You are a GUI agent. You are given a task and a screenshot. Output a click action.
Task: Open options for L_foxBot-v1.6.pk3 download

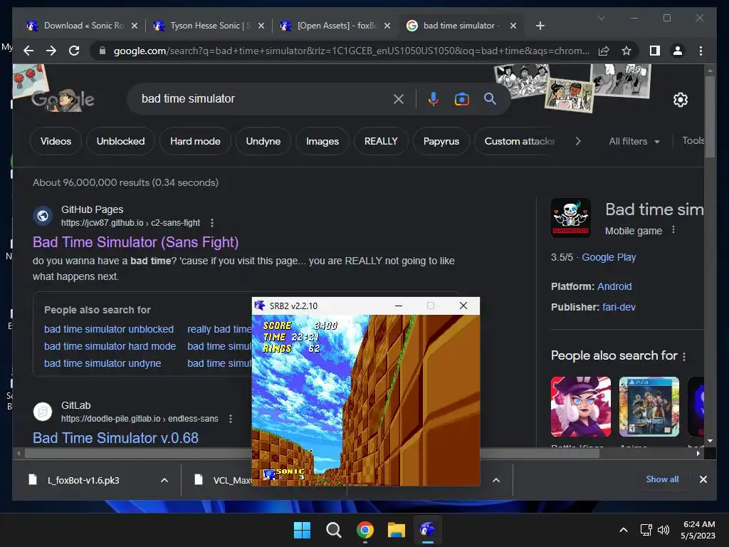pos(164,480)
